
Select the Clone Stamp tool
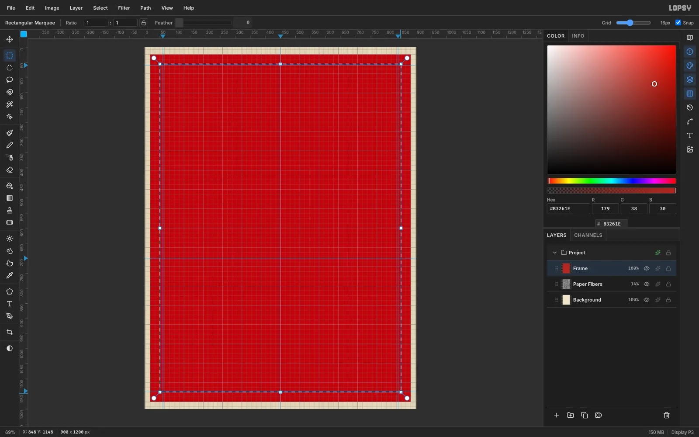click(x=10, y=210)
